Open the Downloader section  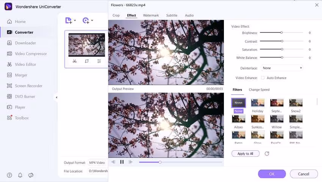click(x=21, y=43)
